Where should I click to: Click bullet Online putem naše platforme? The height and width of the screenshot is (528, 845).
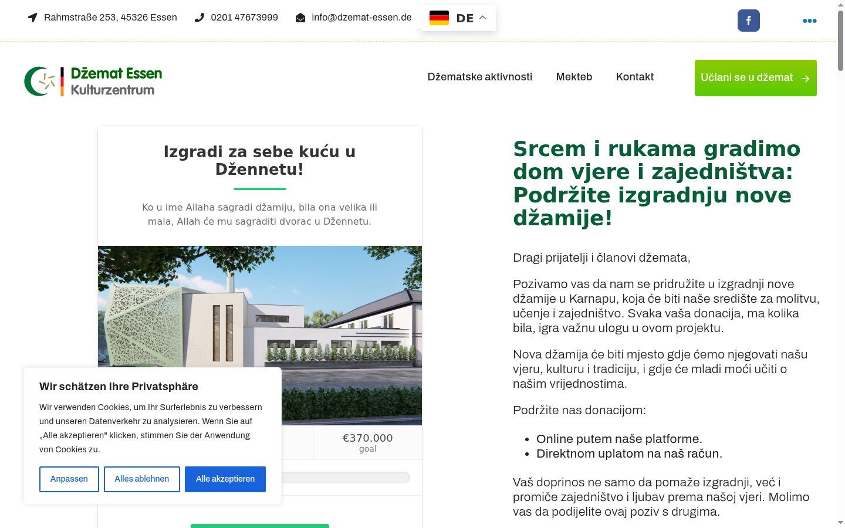[619, 439]
